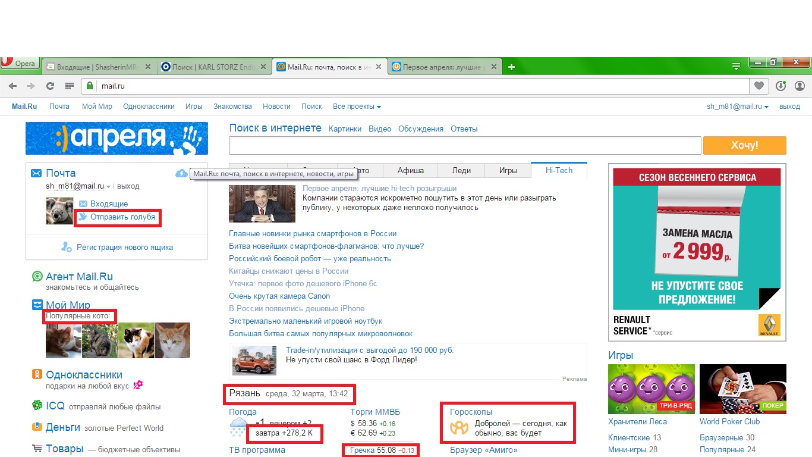Open the ТВ программа link

coord(257,450)
